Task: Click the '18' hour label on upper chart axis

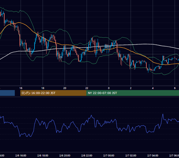Action: tap(43, 88)
